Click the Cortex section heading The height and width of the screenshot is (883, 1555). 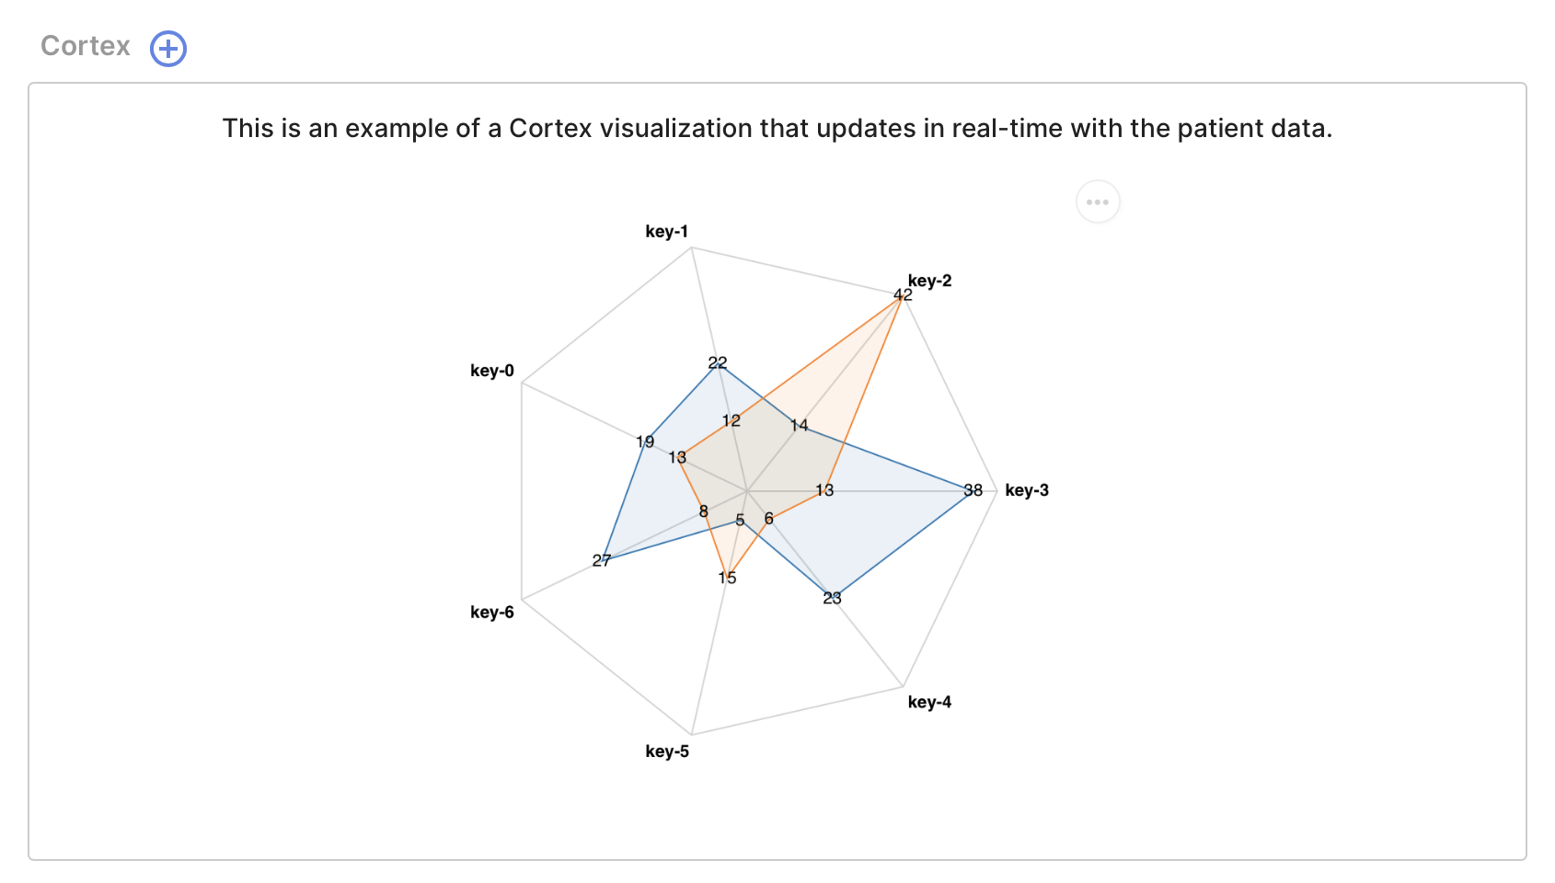(86, 46)
